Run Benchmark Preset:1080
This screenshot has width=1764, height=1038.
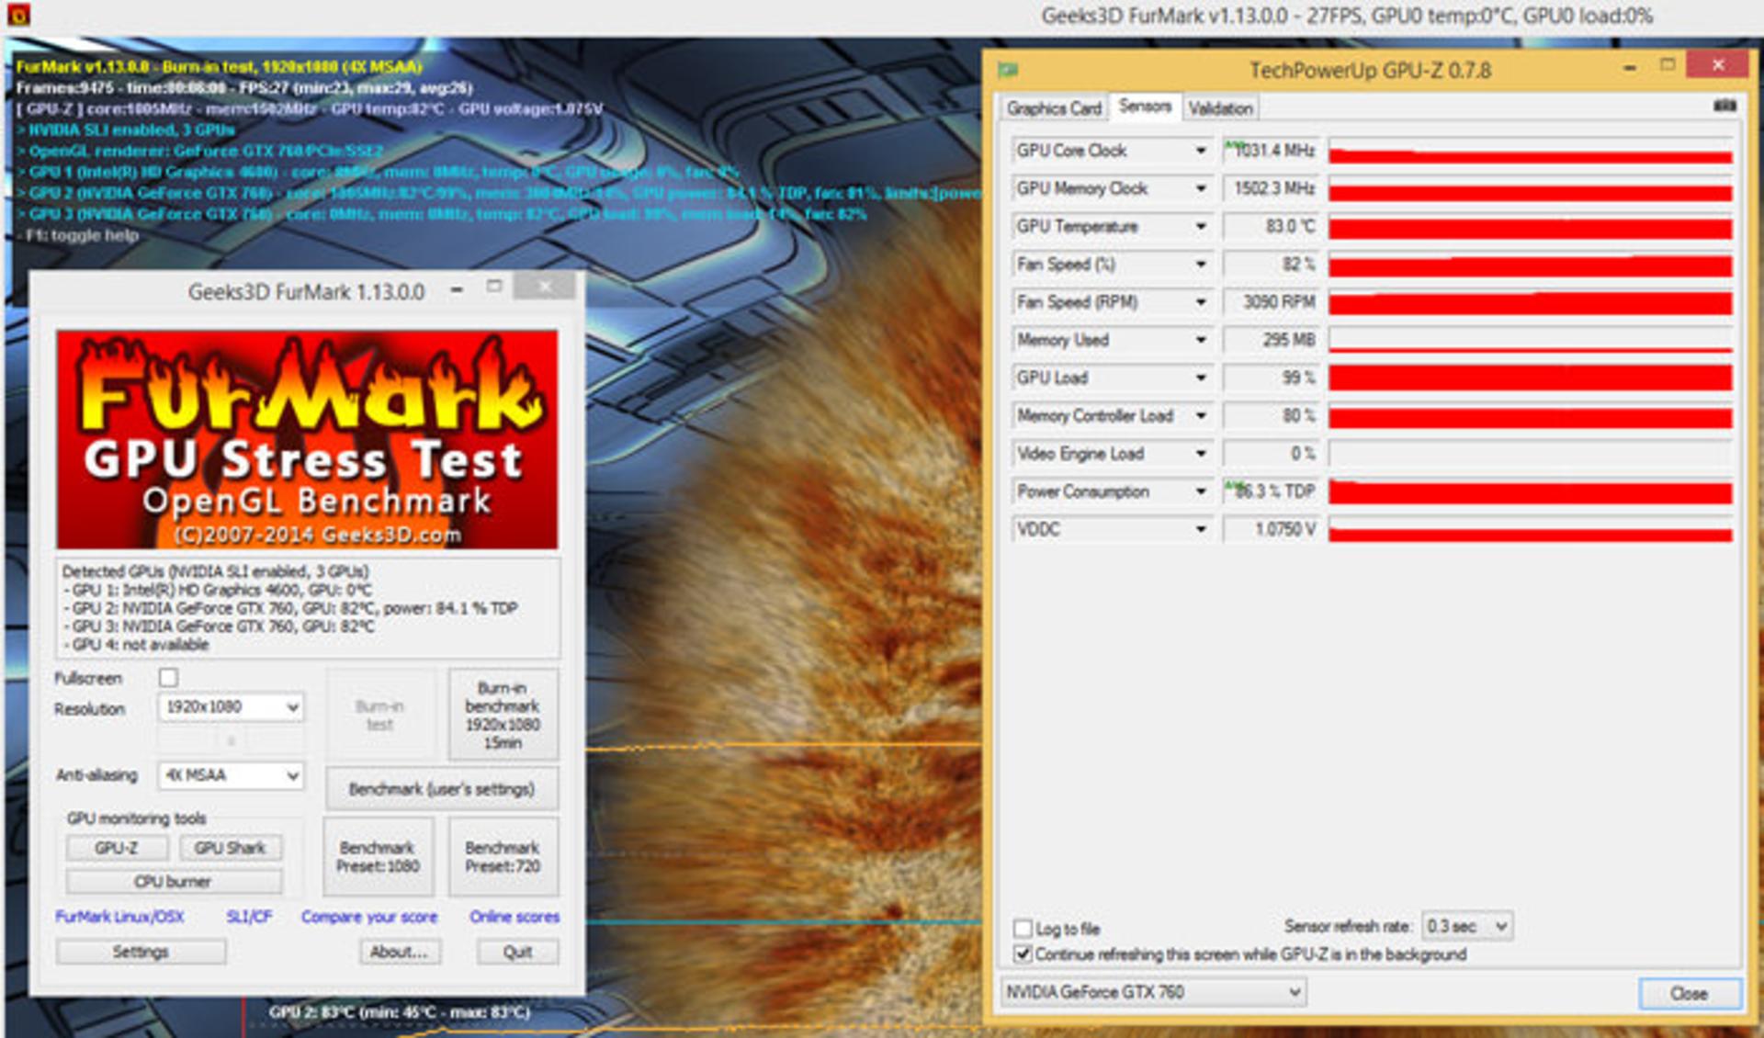(x=378, y=857)
